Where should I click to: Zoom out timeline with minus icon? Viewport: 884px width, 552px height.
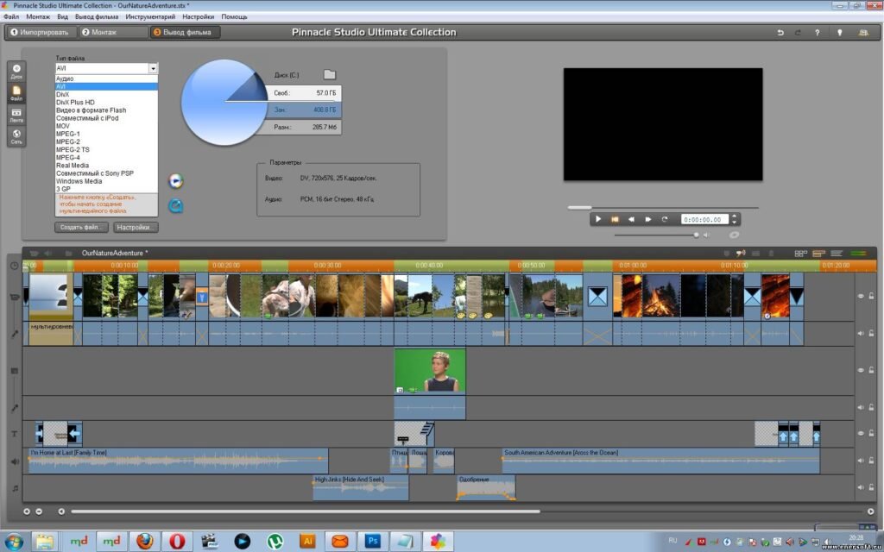(x=39, y=511)
